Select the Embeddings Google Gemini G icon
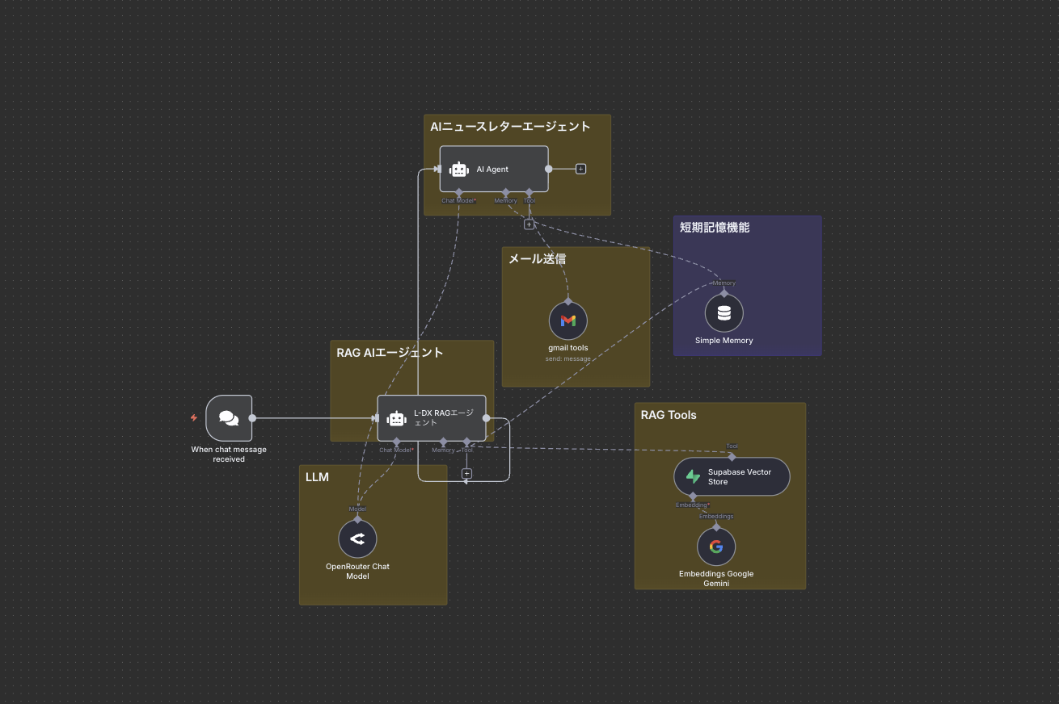This screenshot has height=704, width=1059. (x=716, y=547)
